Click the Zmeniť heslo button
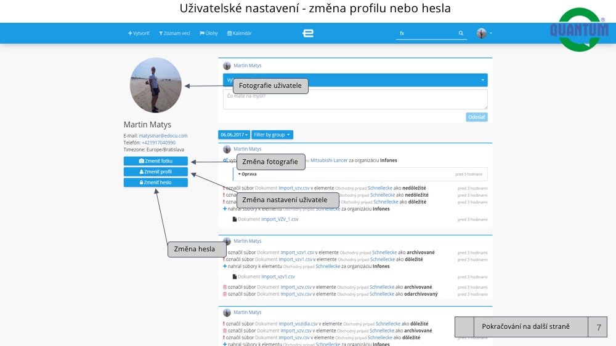 (x=155, y=183)
